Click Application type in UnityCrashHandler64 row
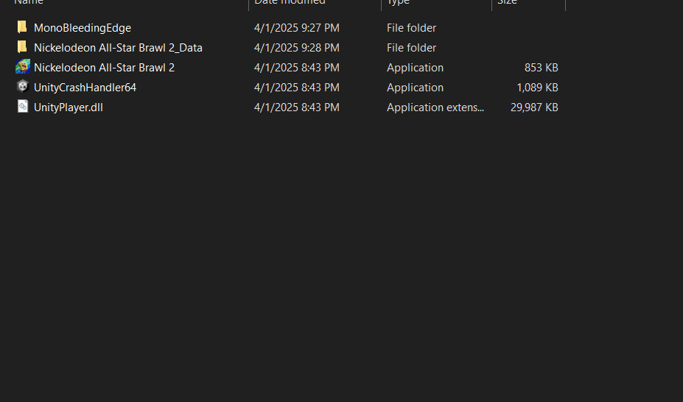Viewport: 683px width, 402px height. [x=415, y=88]
